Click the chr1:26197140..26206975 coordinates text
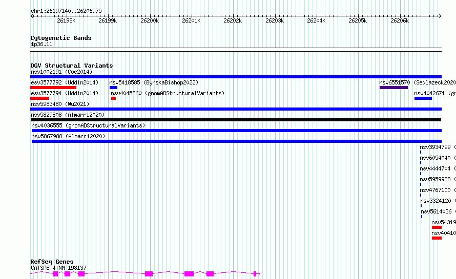 (66, 11)
